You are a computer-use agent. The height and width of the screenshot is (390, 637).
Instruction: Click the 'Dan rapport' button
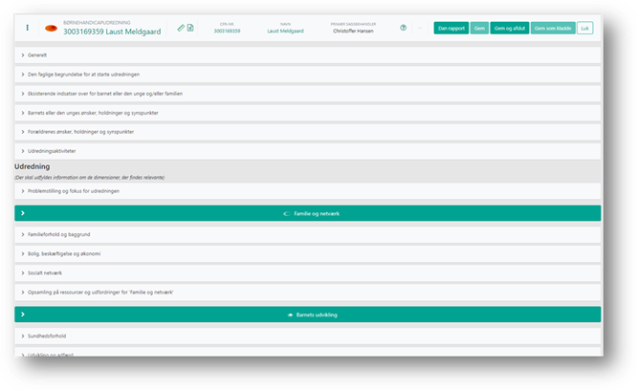pyautogui.click(x=450, y=29)
